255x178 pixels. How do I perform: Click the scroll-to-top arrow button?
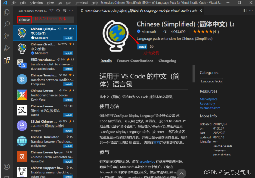pyautogui.click(x=181, y=173)
